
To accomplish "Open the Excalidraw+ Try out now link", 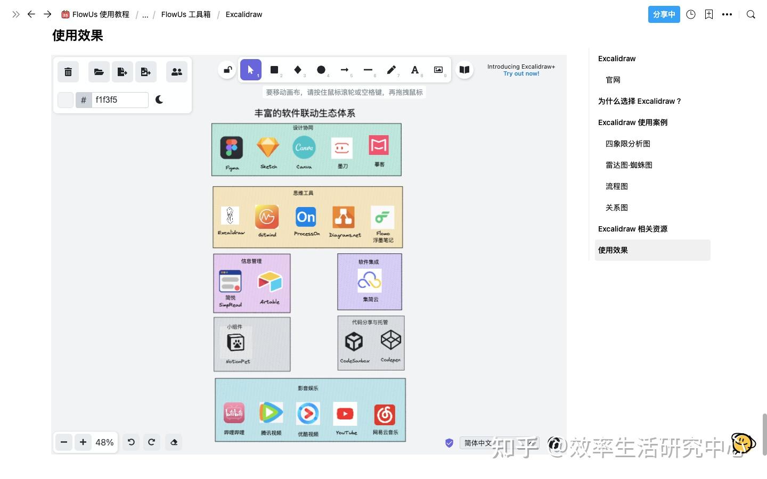I will tap(521, 73).
